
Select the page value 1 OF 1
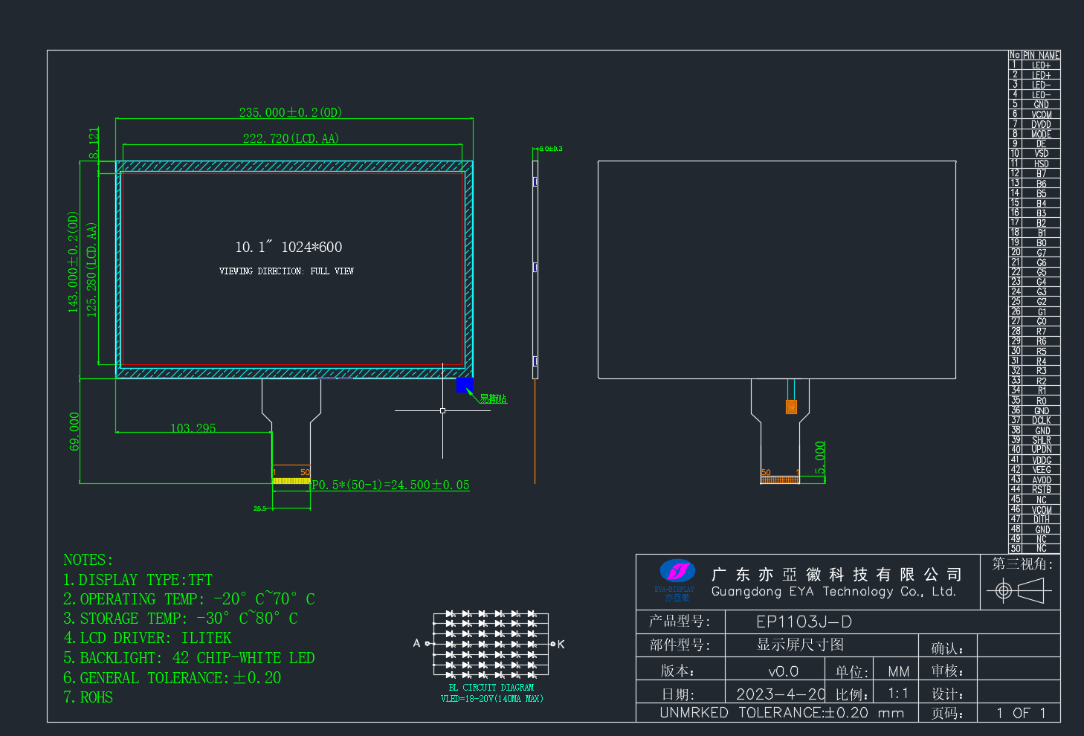(x=1021, y=713)
